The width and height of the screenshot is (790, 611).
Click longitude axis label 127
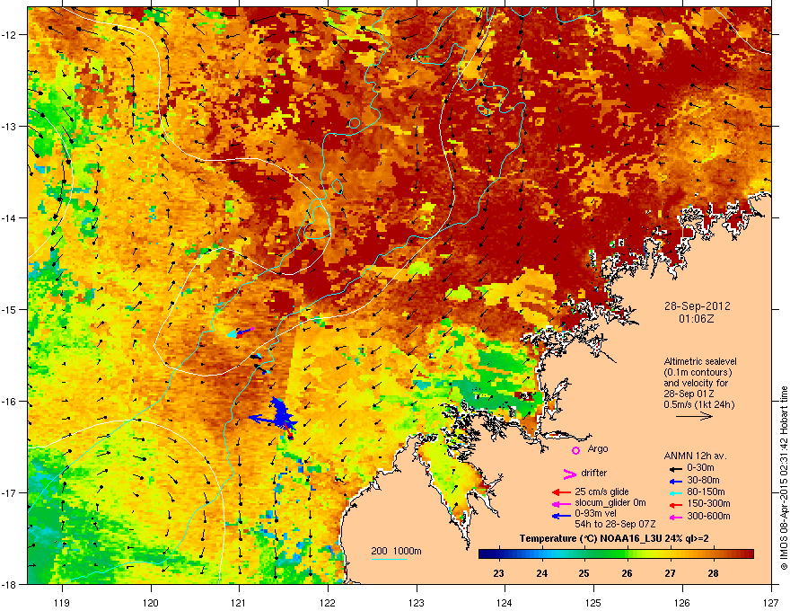coord(771,603)
